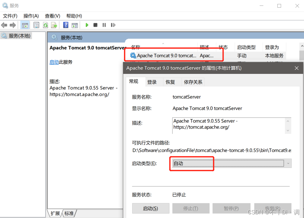The height and width of the screenshot is (218, 304).
Task: Click the Forward arrow in the toolbar
Action: (13, 25)
